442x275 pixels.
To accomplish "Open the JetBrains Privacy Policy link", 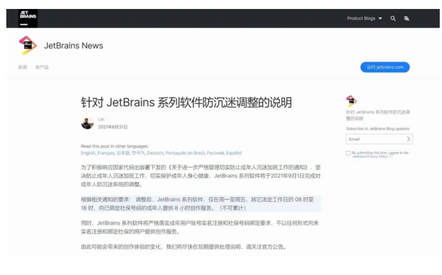I will click(x=370, y=157).
